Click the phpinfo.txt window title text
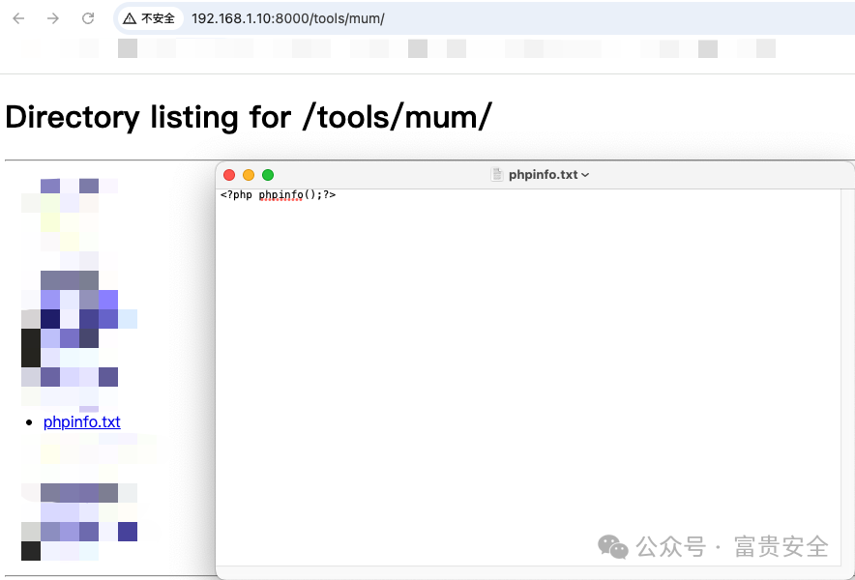 tap(543, 175)
